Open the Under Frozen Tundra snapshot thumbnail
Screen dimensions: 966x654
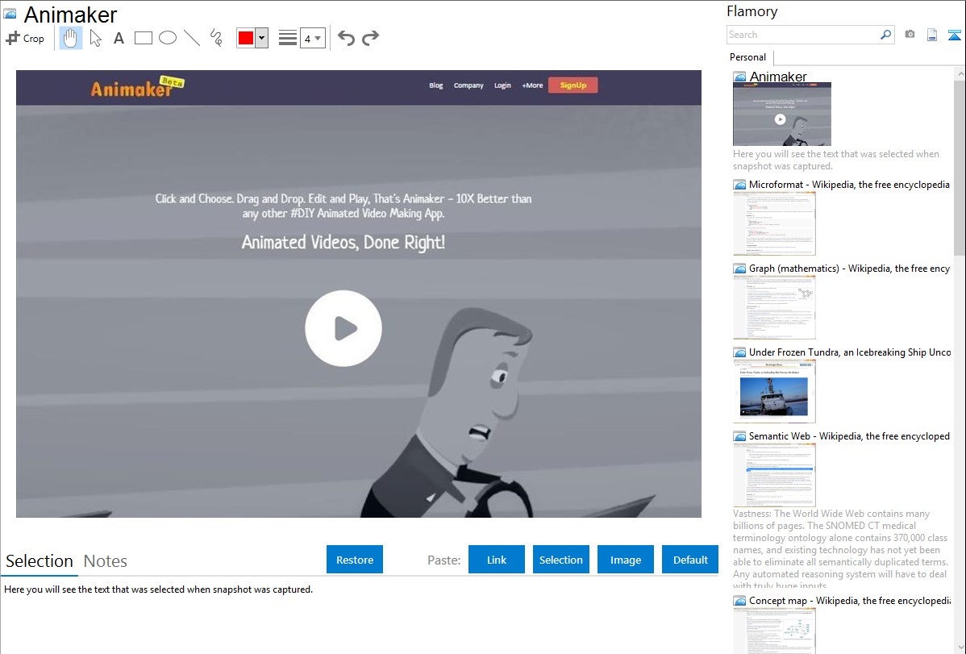click(x=774, y=391)
